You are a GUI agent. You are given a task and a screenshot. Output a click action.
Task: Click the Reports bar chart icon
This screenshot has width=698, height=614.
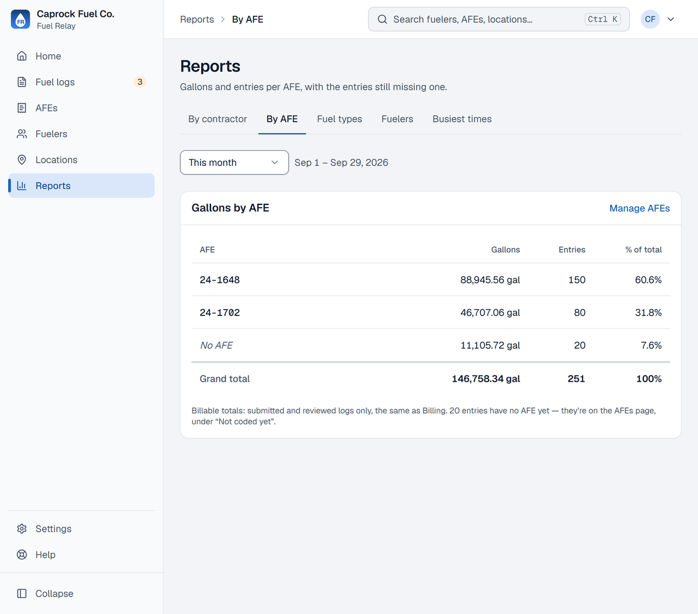click(x=22, y=186)
